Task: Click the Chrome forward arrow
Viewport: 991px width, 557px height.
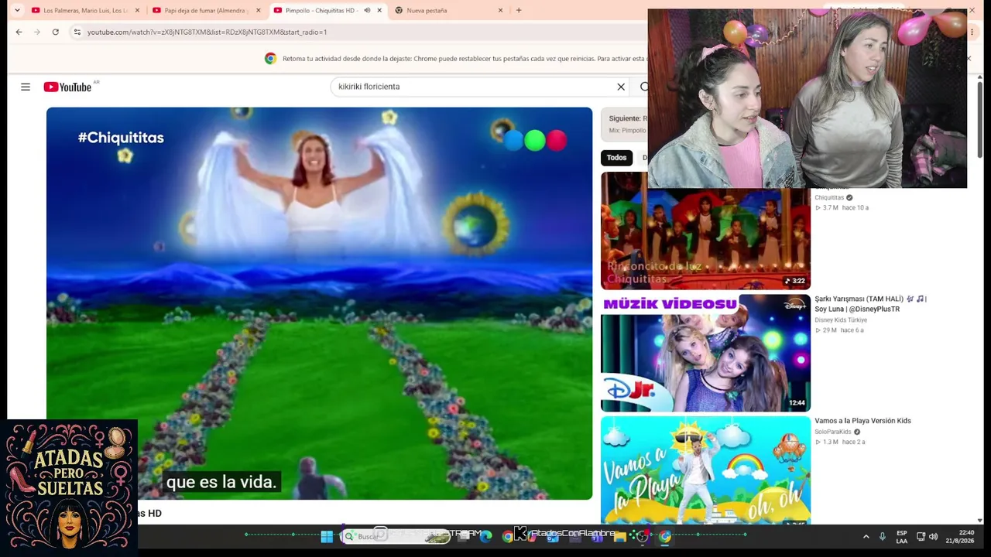Action: [37, 32]
